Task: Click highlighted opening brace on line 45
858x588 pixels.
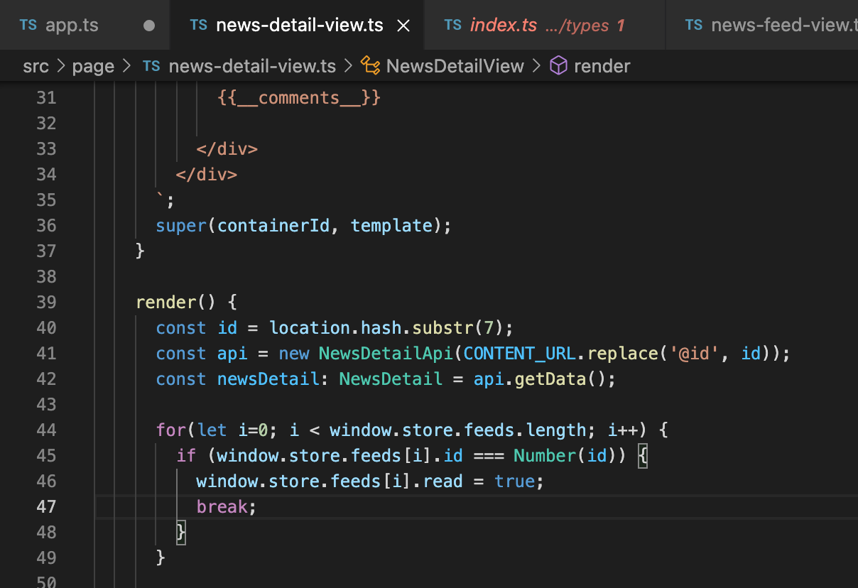Action: [x=643, y=455]
